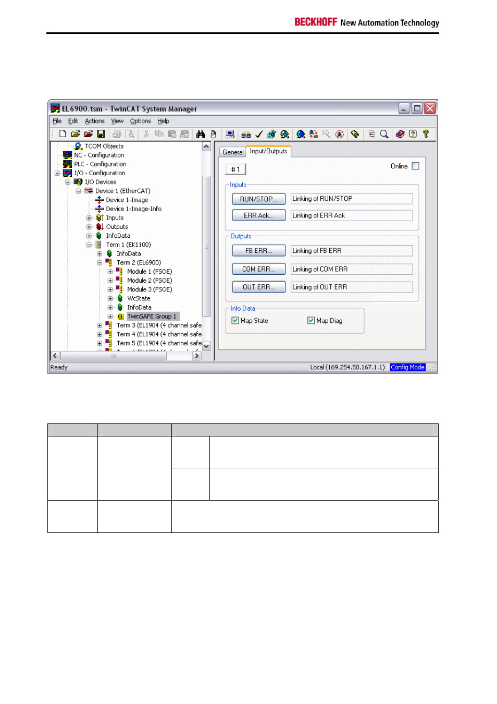Click the Choose Target System computer icon
This screenshot has height=704, width=497.
click(x=230, y=134)
